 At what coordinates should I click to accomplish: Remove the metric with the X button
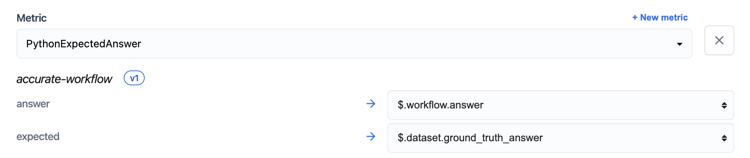719,40
